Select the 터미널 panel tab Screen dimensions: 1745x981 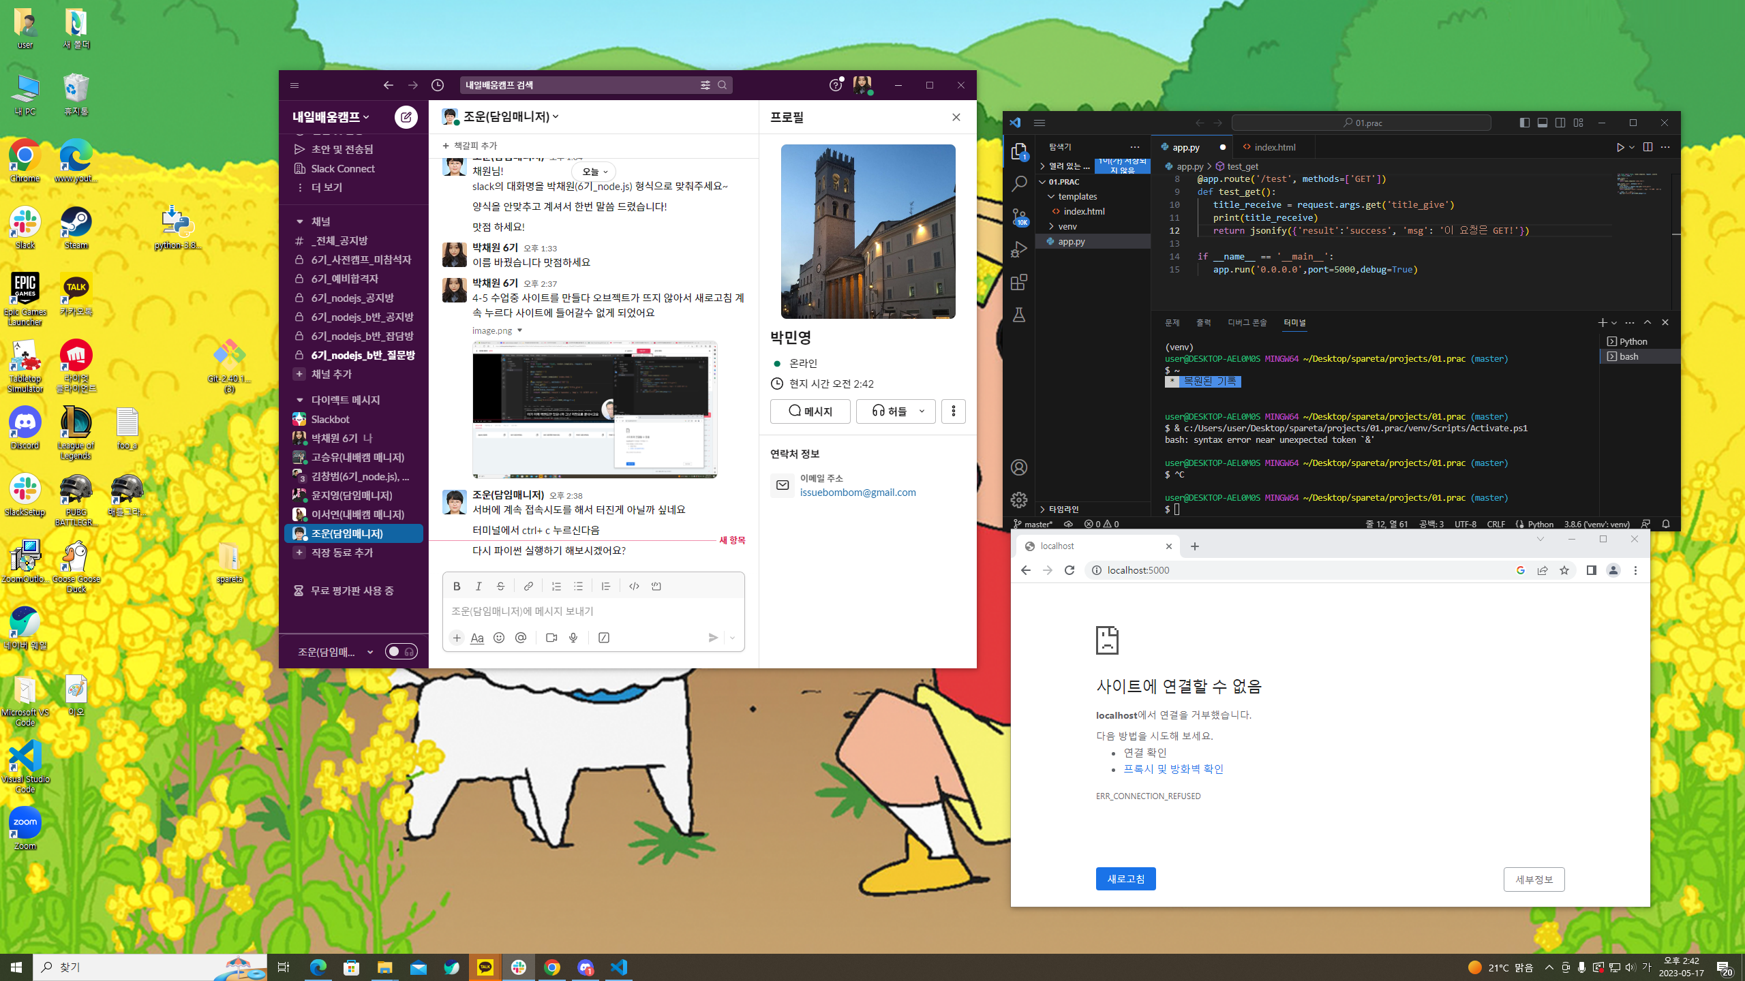pyautogui.click(x=1294, y=322)
